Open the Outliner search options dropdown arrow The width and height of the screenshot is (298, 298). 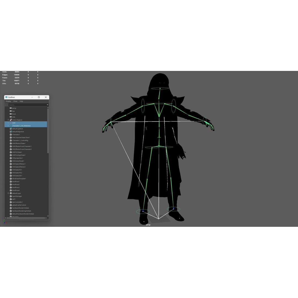(x=47, y=105)
